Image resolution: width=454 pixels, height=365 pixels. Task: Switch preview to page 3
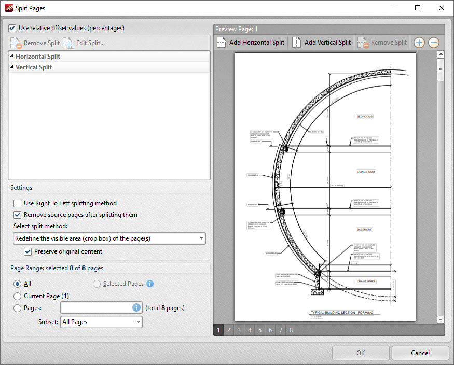point(239,330)
